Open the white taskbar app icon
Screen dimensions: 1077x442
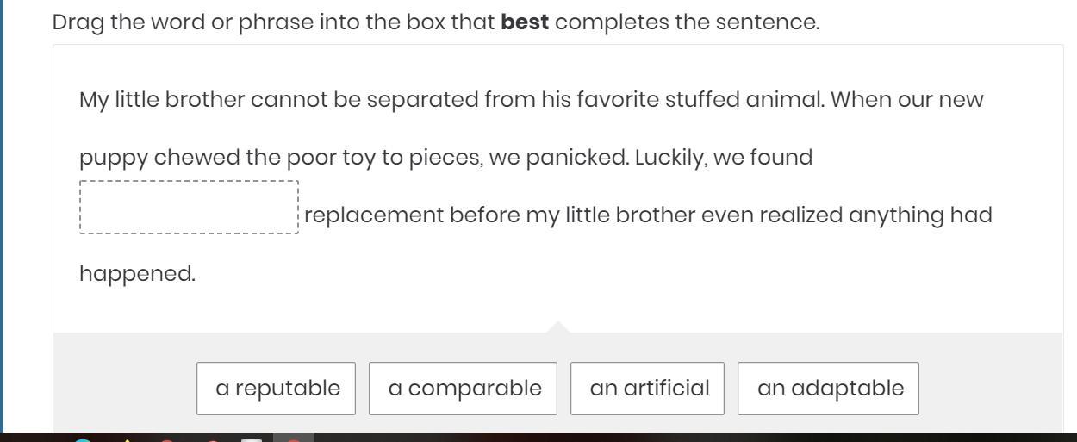[252, 440]
